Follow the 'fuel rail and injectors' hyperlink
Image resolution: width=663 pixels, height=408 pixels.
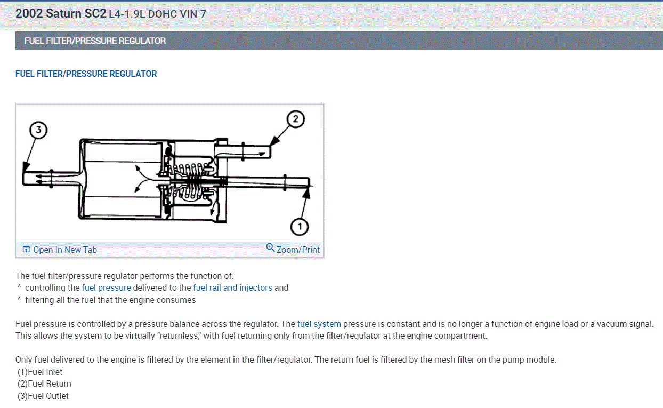(232, 287)
